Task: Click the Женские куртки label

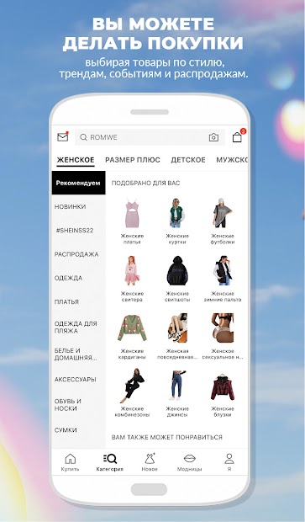Action: click(x=177, y=239)
